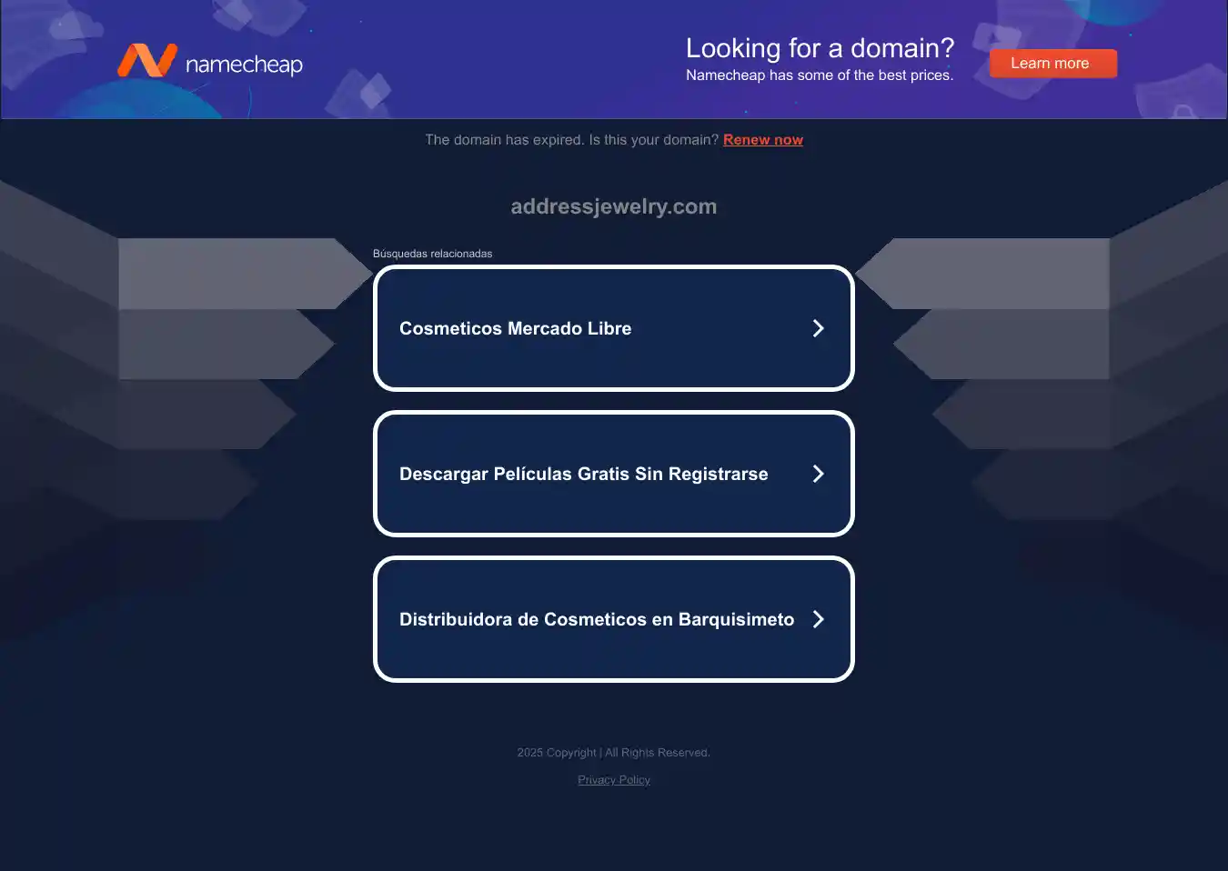
Task: Open the Privacy Policy link
Action: click(614, 780)
